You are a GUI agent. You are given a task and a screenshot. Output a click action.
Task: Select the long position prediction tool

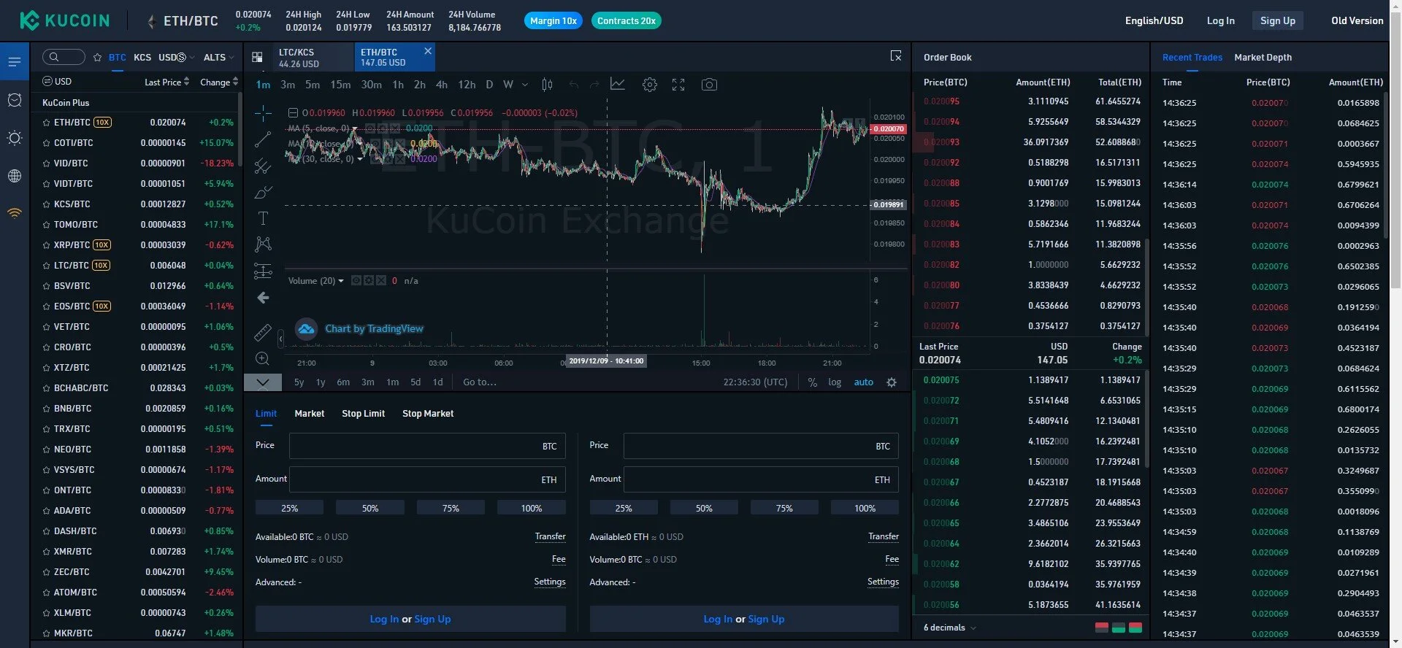coord(263,271)
